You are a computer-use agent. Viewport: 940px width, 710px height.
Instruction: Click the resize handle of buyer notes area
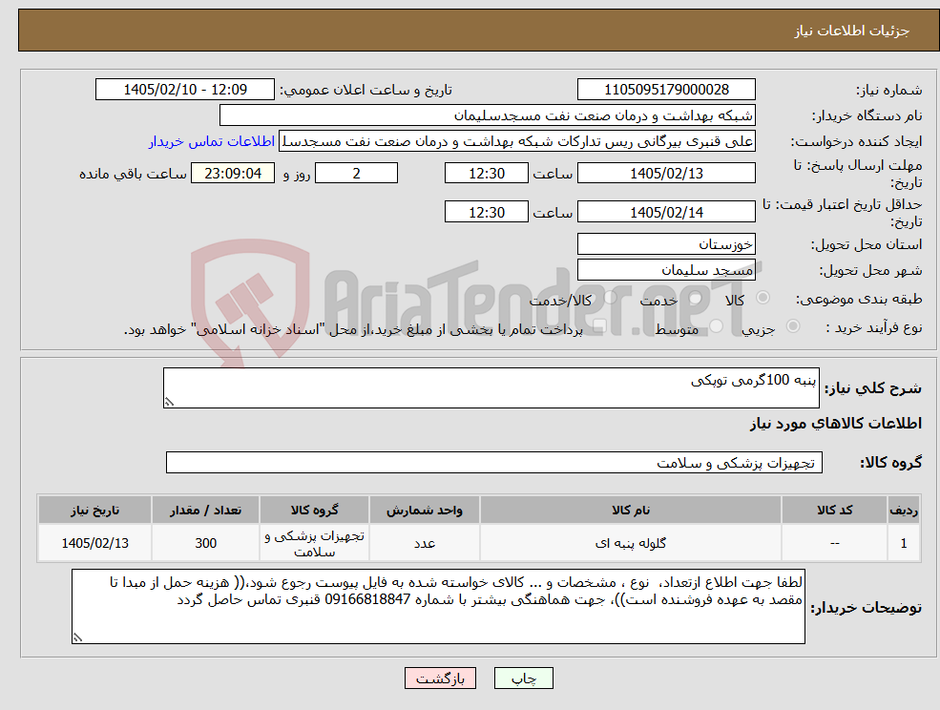pos(77,638)
